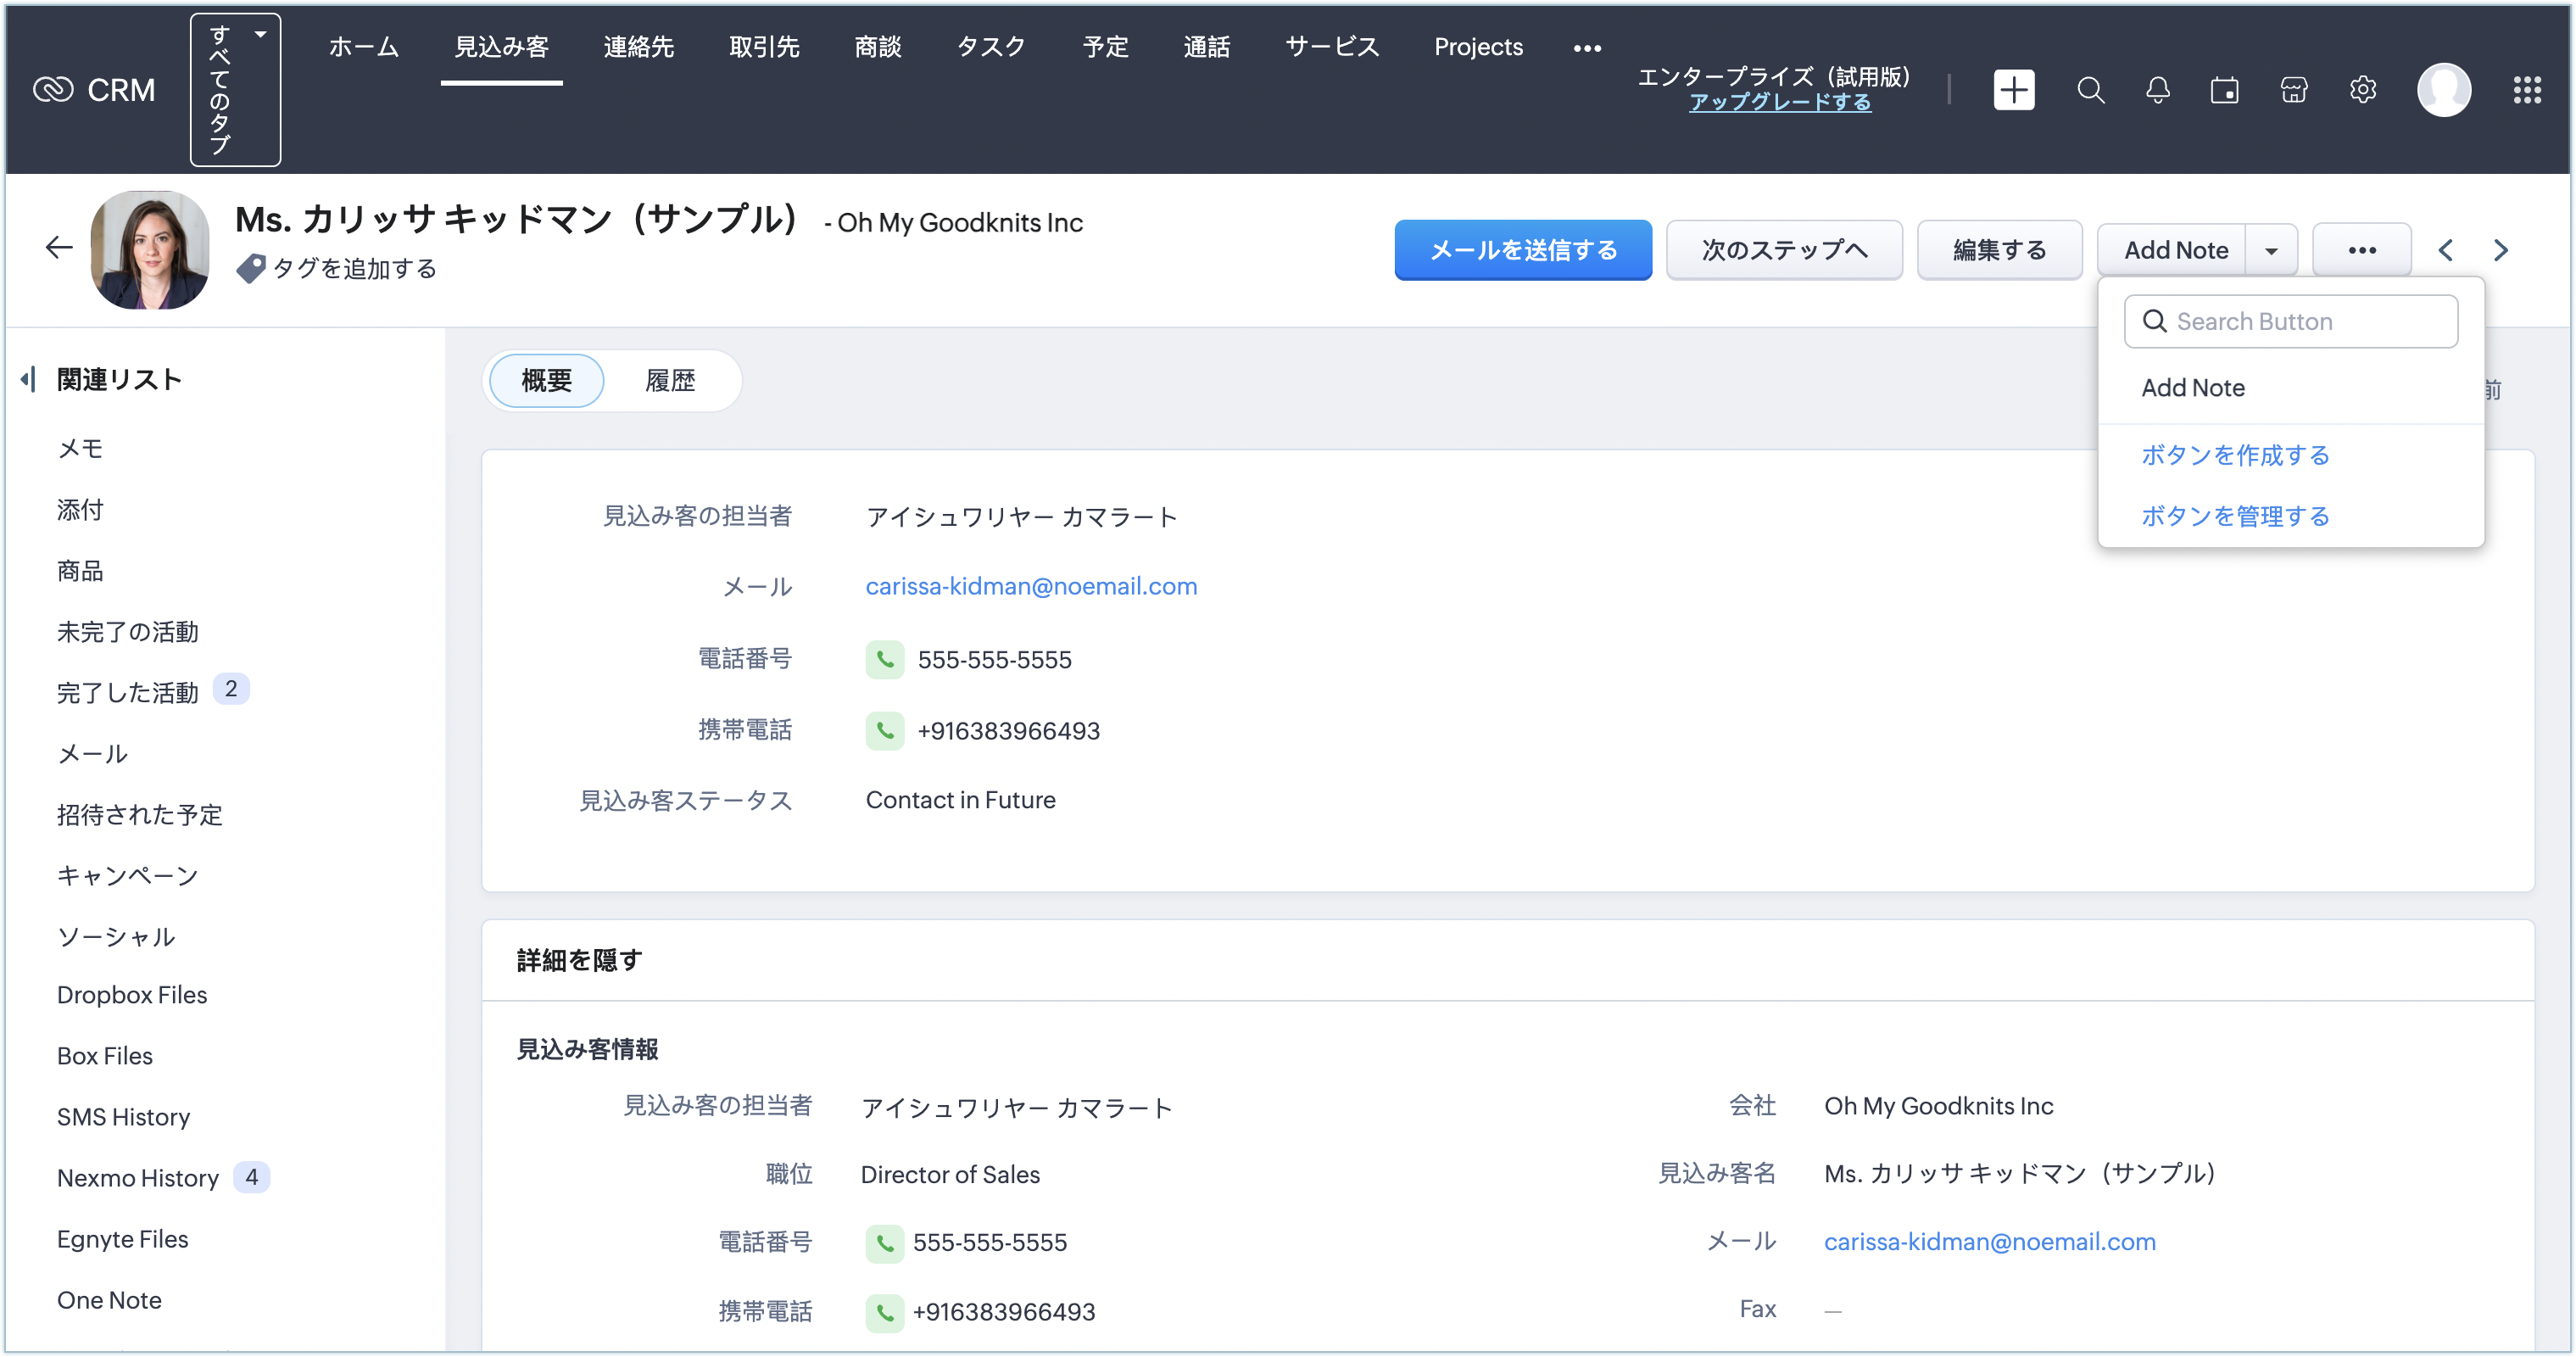Click the user profile avatar
The image size is (2576, 1357).
click(x=2444, y=90)
